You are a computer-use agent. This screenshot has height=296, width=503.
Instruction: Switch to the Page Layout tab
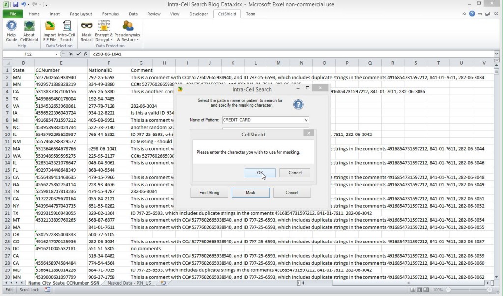[x=81, y=14]
